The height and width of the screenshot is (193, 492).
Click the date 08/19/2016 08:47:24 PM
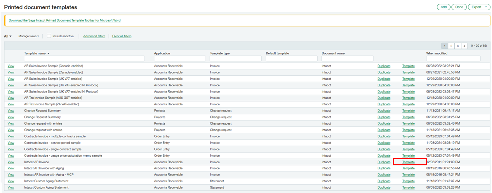[443, 175]
